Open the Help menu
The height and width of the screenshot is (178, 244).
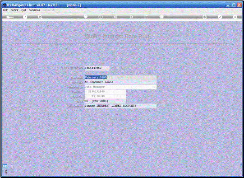click(5, 10)
